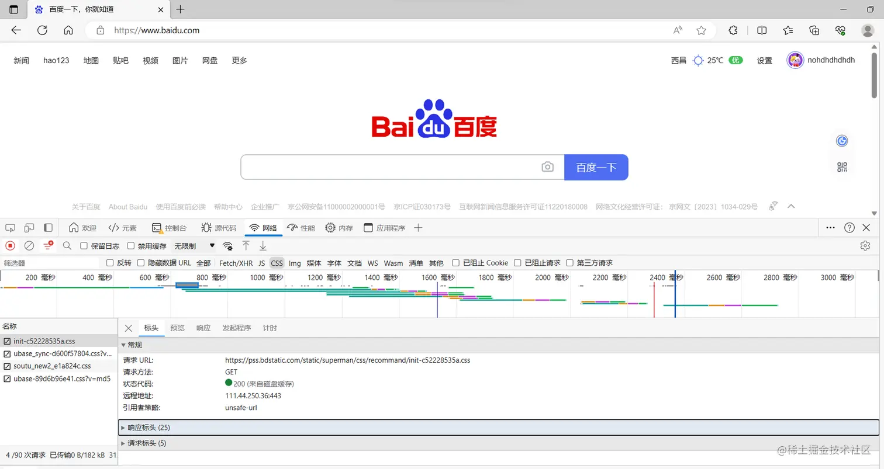Image resolution: width=884 pixels, height=469 pixels.
Task: Check 隐藏数据 URL checkbox
Action: (x=141, y=263)
